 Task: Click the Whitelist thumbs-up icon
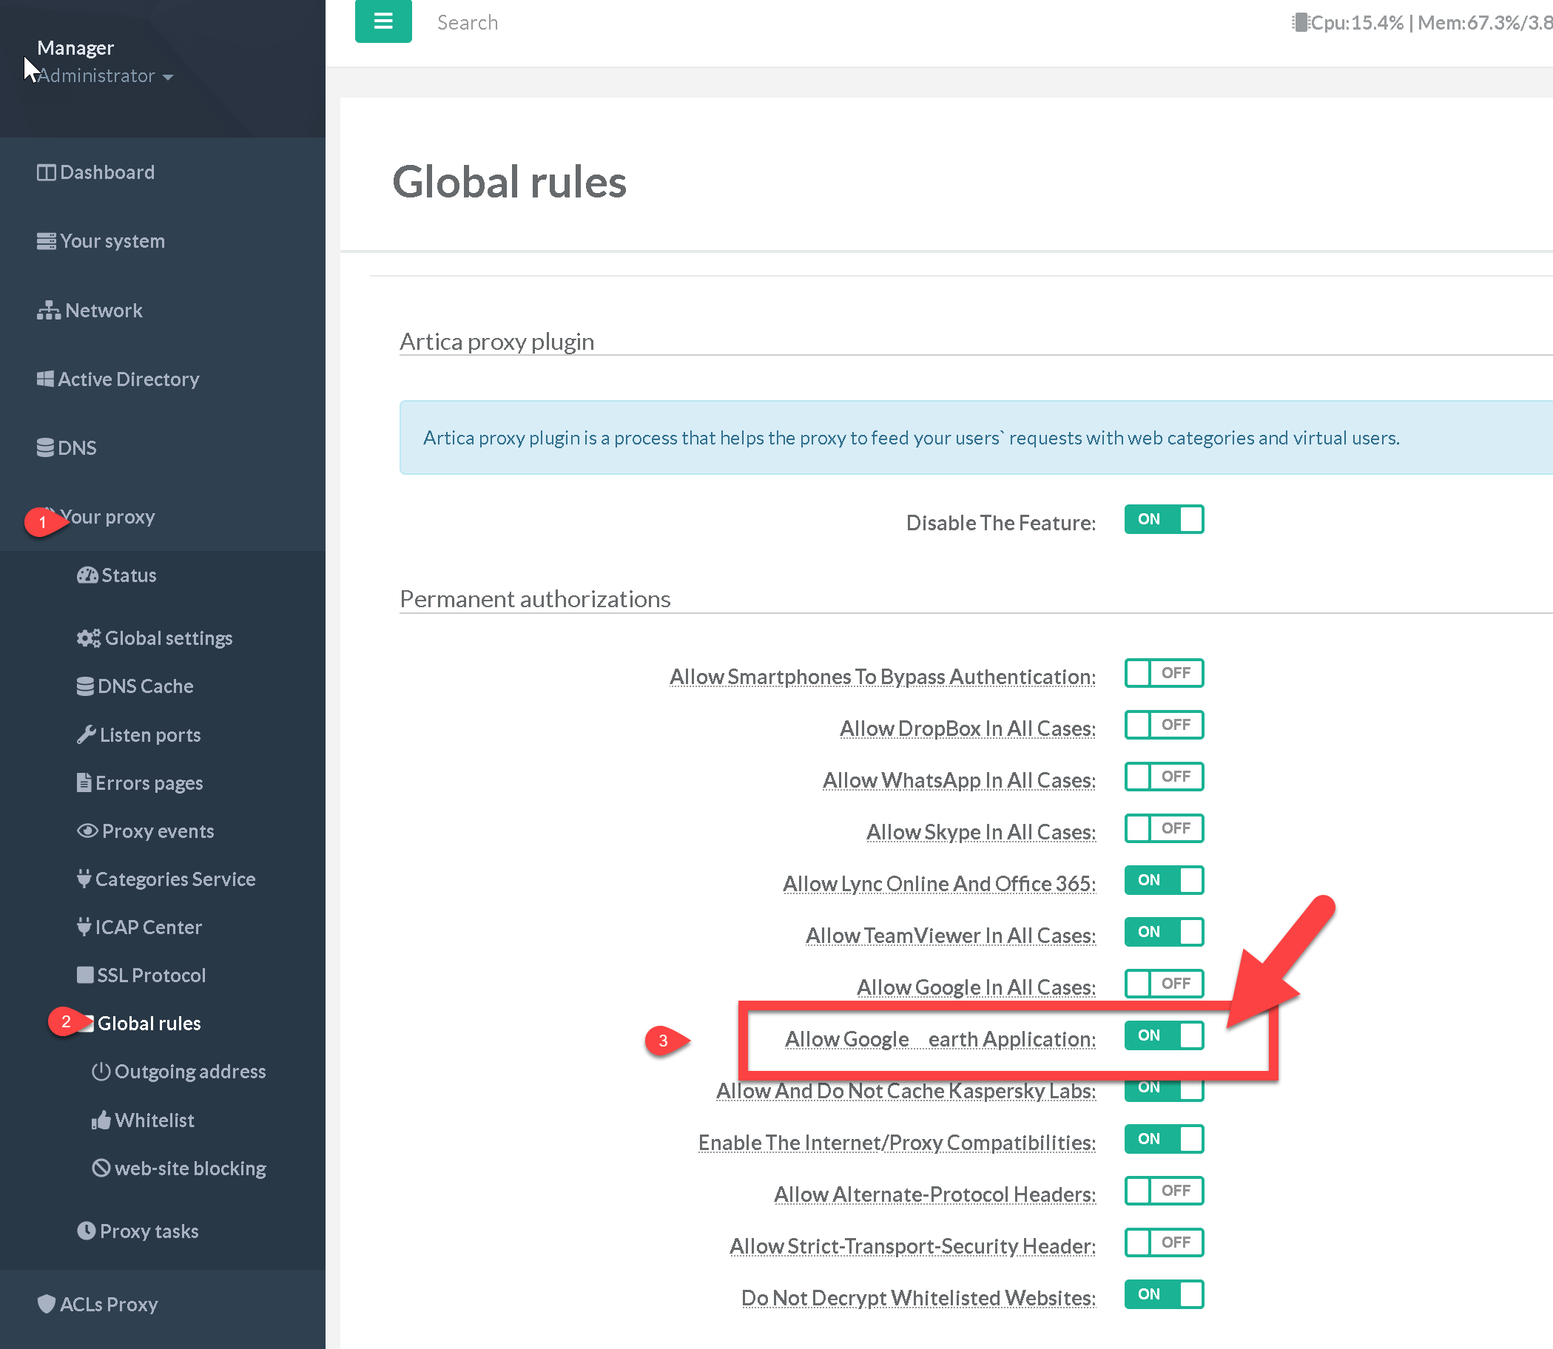click(101, 1120)
